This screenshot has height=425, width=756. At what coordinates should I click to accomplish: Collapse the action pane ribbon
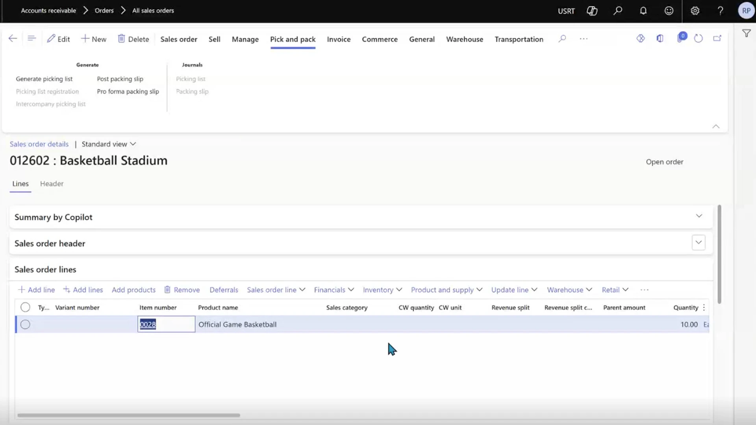click(x=716, y=126)
